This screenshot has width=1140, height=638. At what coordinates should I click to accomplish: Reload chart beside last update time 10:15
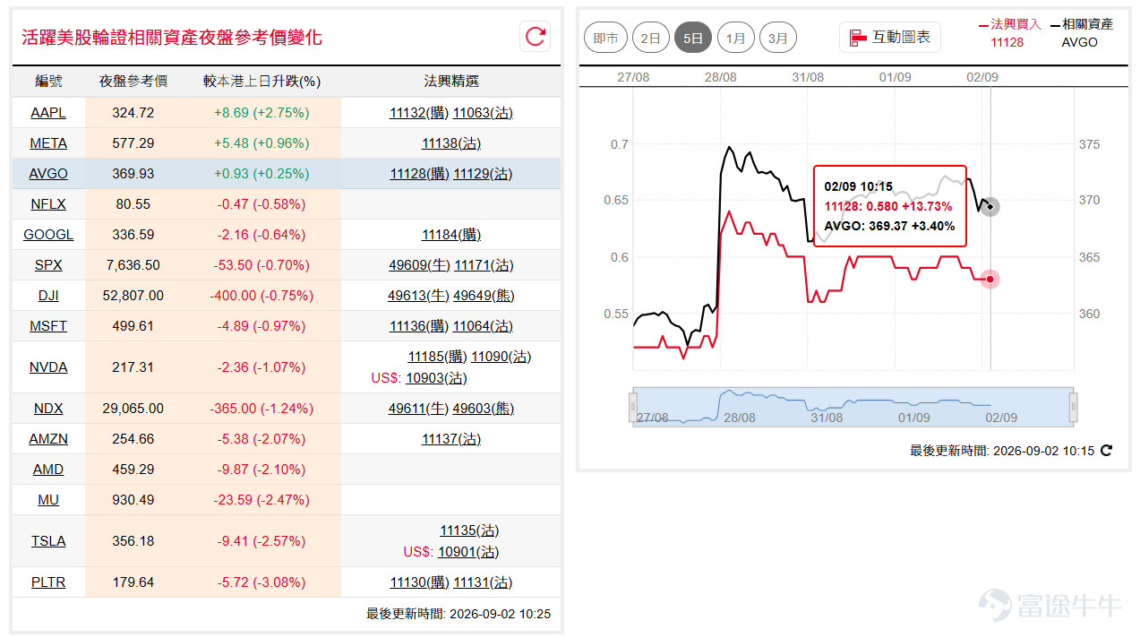point(1106,451)
